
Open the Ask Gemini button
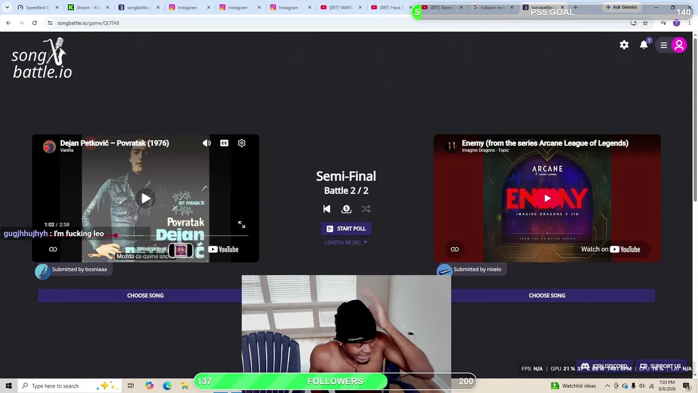pyautogui.click(x=621, y=8)
